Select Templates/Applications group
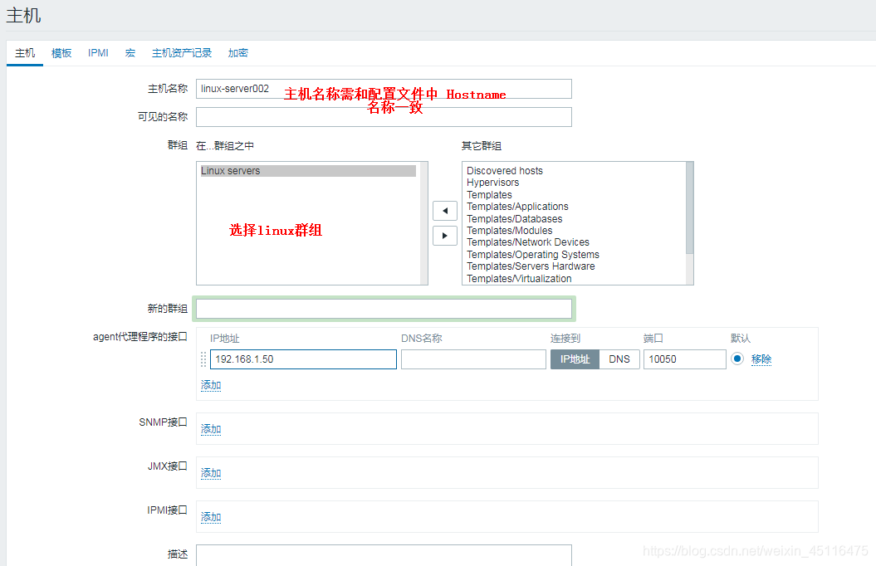The image size is (876, 566). (517, 207)
